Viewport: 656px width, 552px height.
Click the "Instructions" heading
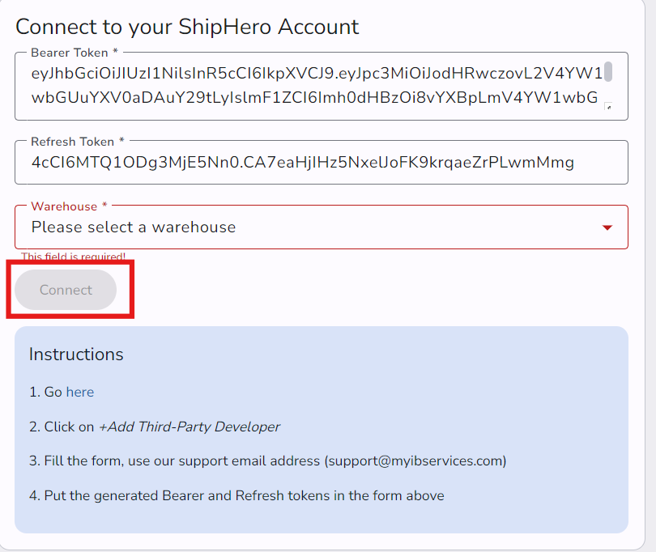(76, 355)
